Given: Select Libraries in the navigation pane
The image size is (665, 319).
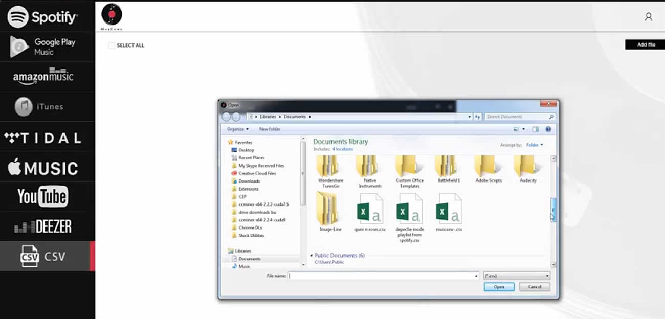Looking at the screenshot, I should [x=239, y=251].
